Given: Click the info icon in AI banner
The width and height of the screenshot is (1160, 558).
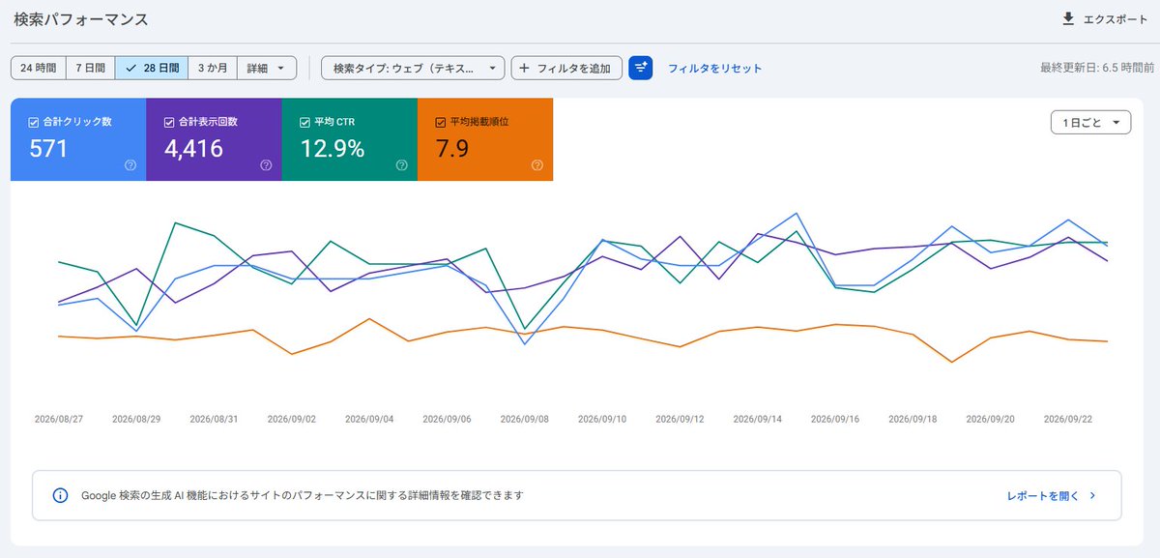Looking at the screenshot, I should click(x=61, y=495).
